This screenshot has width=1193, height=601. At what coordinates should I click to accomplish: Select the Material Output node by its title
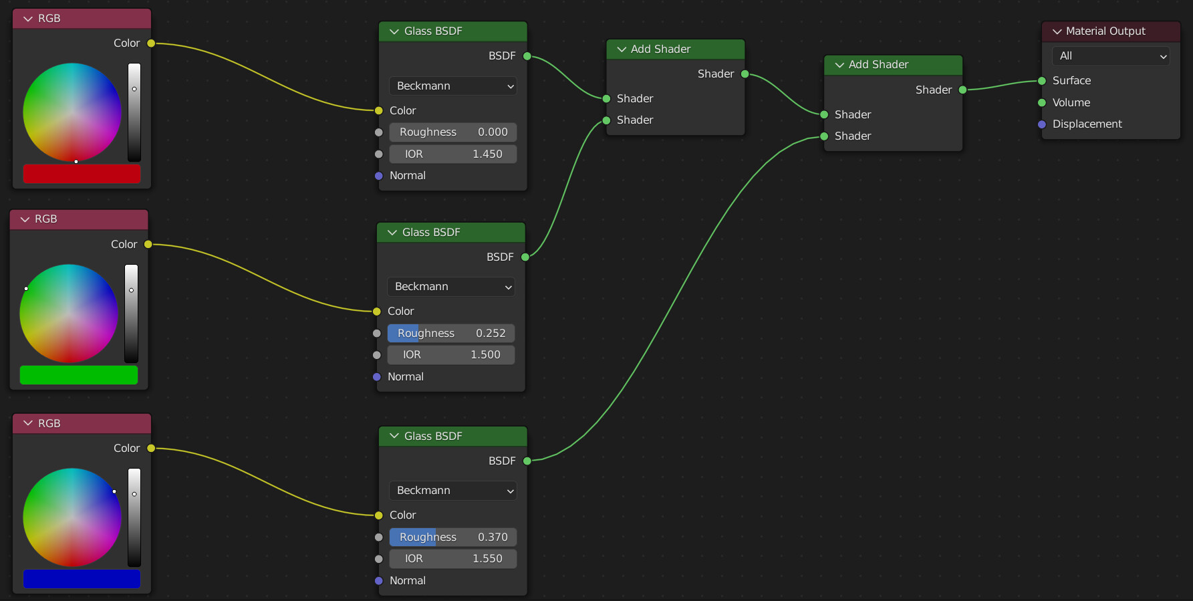click(1105, 31)
